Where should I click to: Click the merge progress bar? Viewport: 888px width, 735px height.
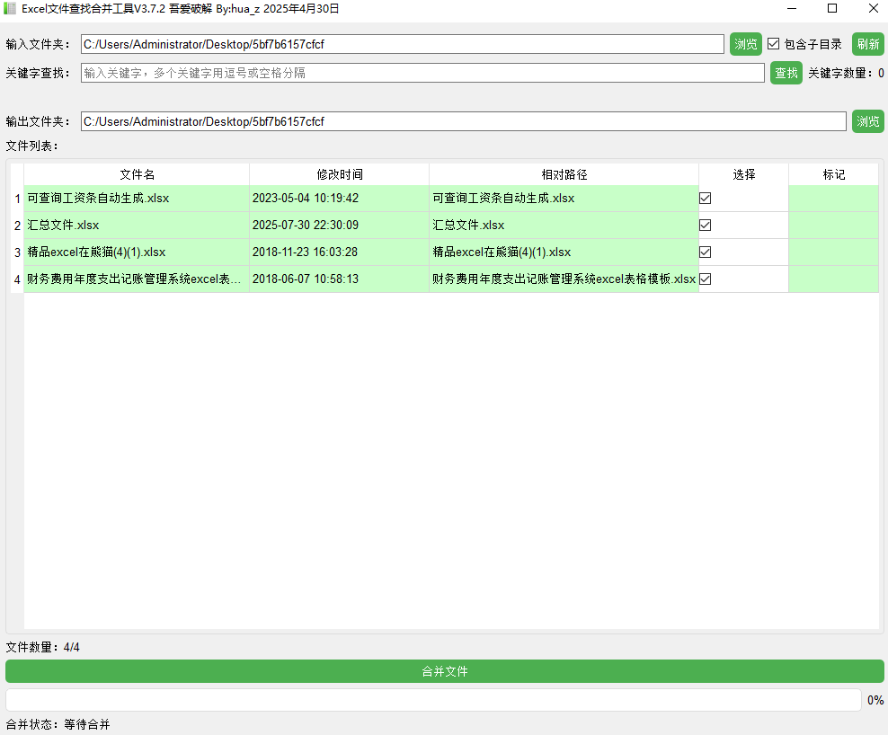point(433,700)
